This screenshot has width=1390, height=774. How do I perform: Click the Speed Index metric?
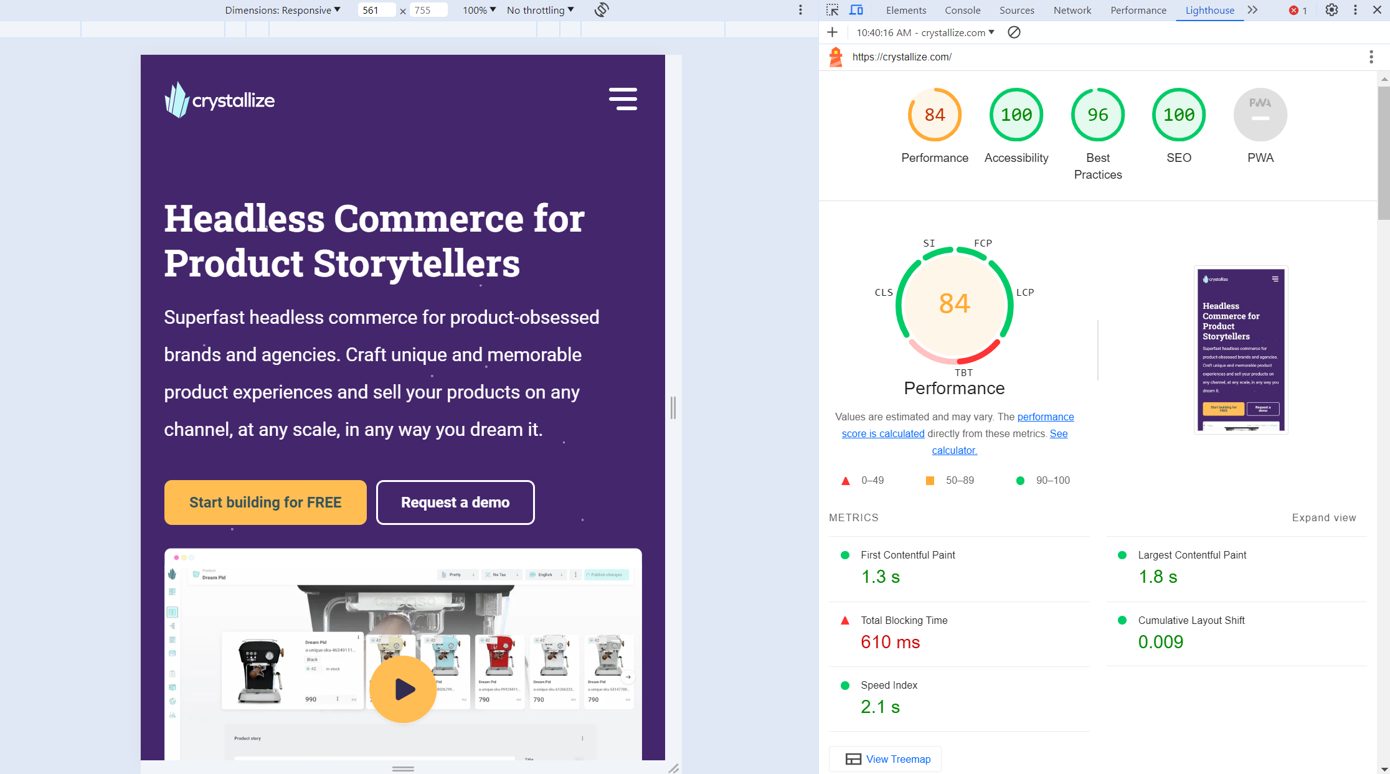pyautogui.click(x=959, y=699)
